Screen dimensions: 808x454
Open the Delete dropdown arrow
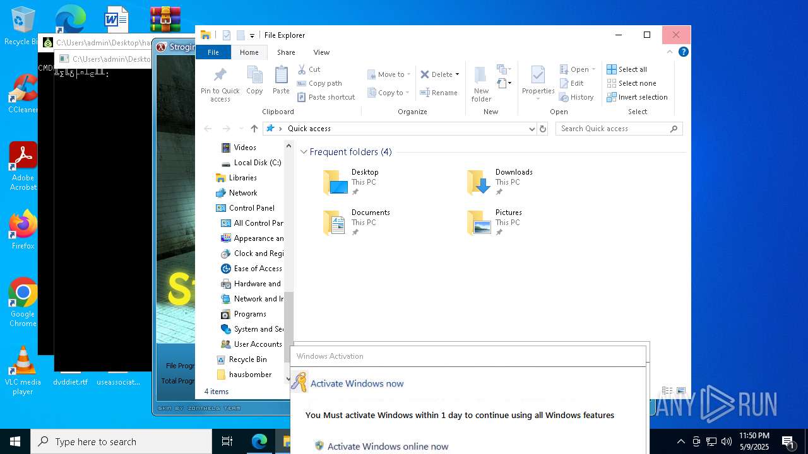[457, 74]
